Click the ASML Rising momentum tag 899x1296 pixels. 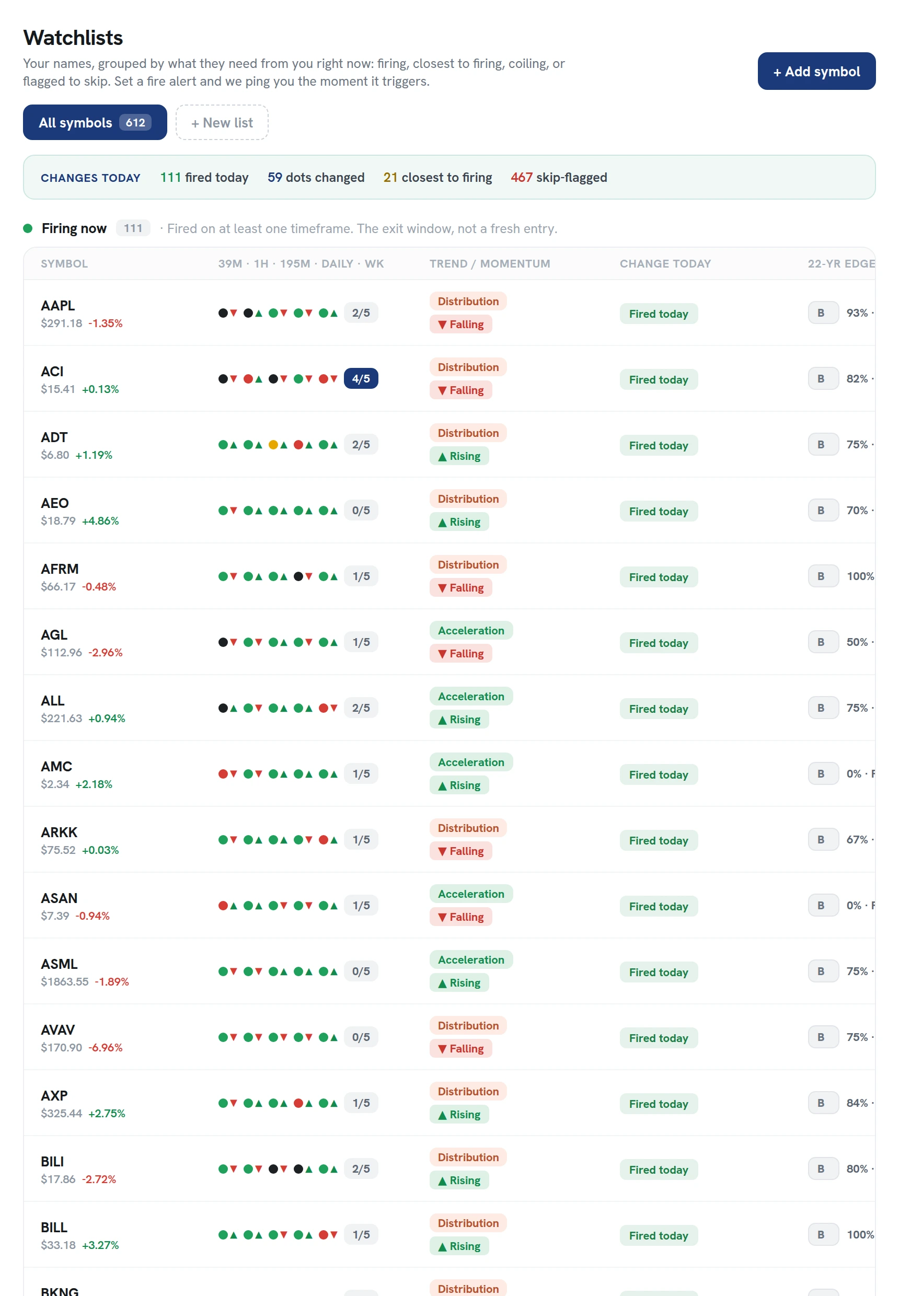pos(459,983)
